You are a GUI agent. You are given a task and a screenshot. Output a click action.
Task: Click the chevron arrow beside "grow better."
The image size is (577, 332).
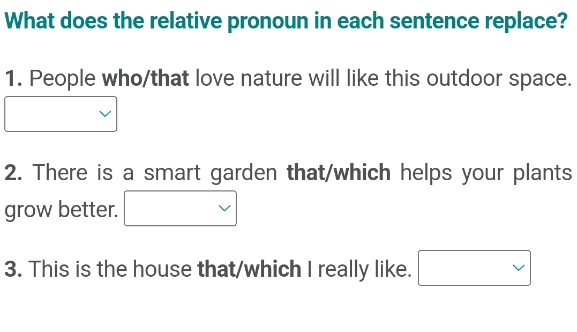tap(226, 209)
